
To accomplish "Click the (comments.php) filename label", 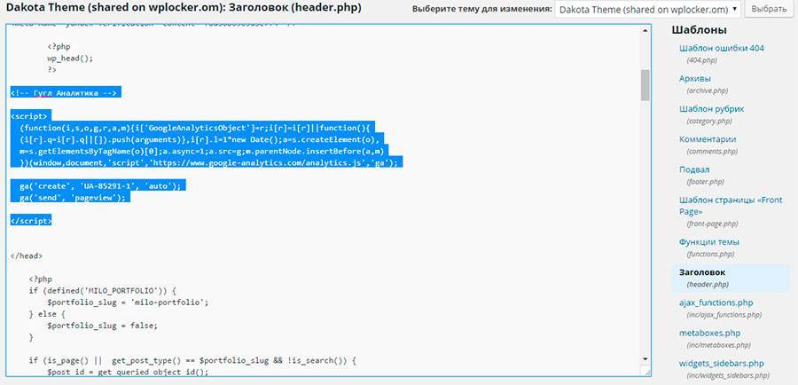I will tap(712, 151).
